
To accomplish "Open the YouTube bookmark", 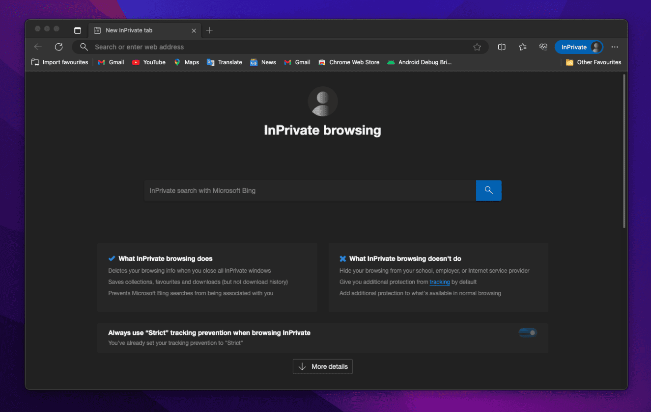I will coord(149,62).
